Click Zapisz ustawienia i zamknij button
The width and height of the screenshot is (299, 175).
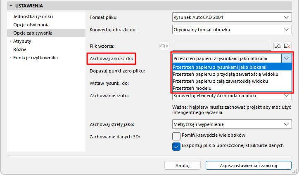coord(248,166)
